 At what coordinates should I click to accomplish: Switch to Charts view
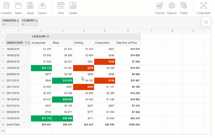[x=73, y=6]
